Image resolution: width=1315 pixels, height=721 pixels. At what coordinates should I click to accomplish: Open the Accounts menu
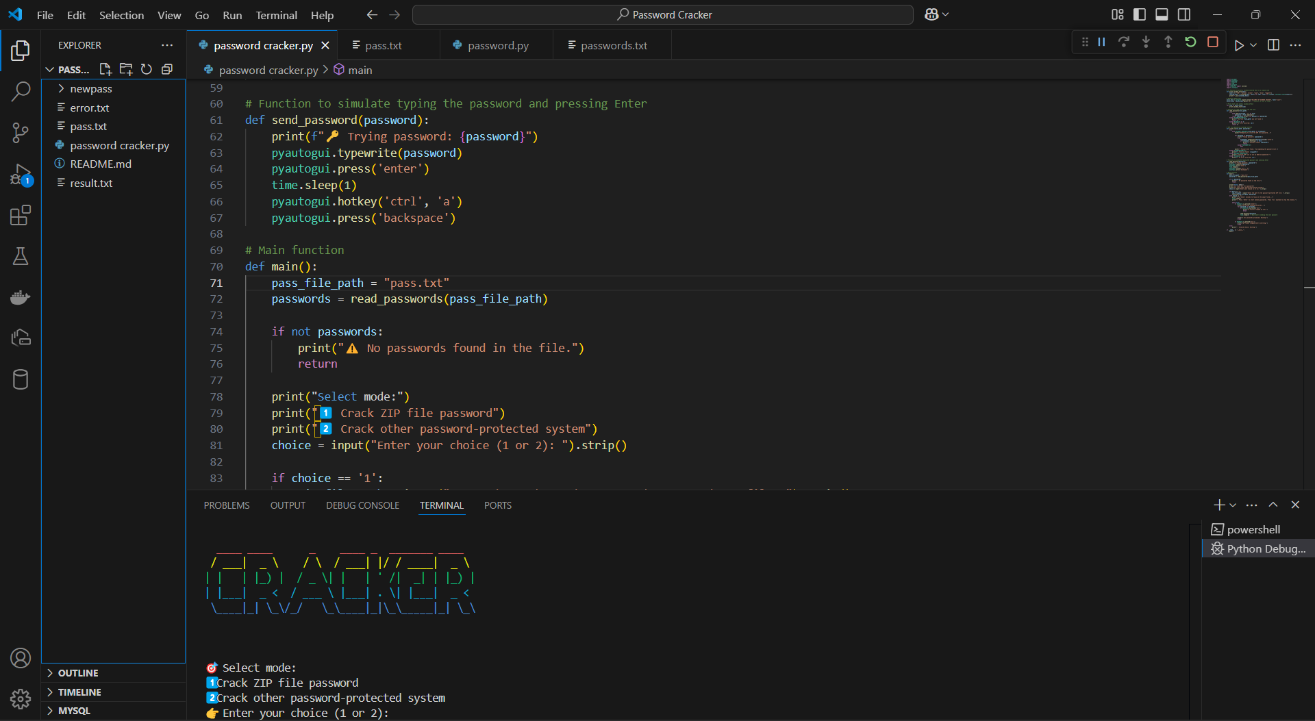point(21,658)
